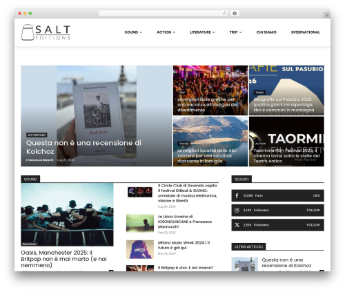Screen dimensions: 345x292
Task: Click the Recensioni tag on Oasis image
Action: pos(29,244)
